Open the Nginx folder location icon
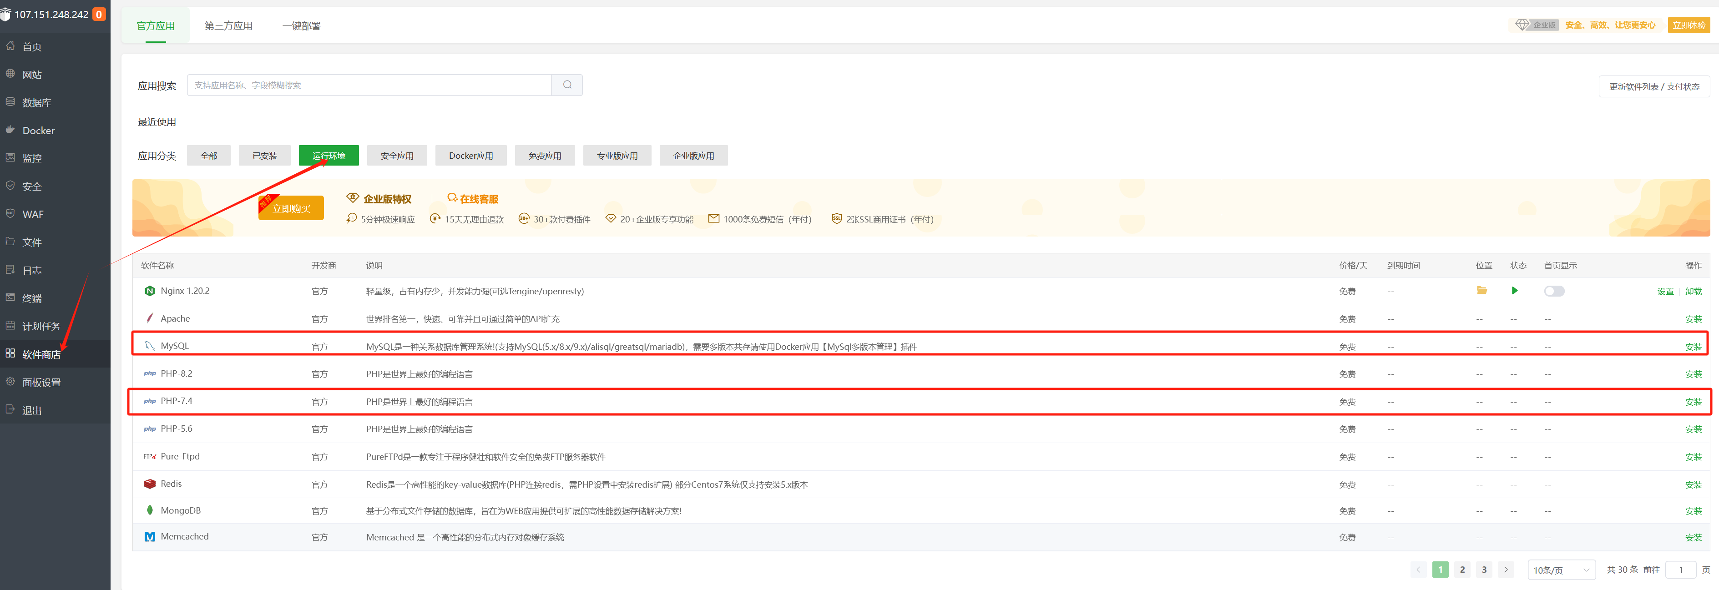The height and width of the screenshot is (590, 1719). point(1481,290)
